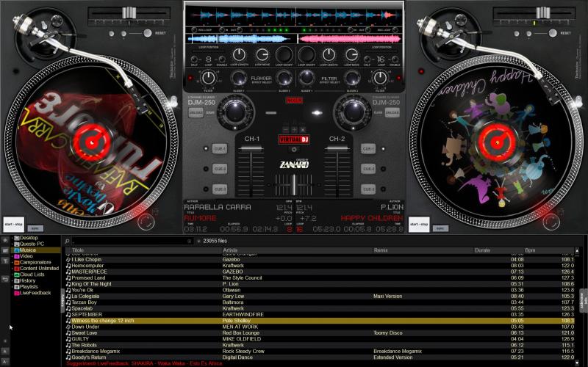588x367 pixels.
Task: Toggle right deck filter red LED
Action: (398, 78)
